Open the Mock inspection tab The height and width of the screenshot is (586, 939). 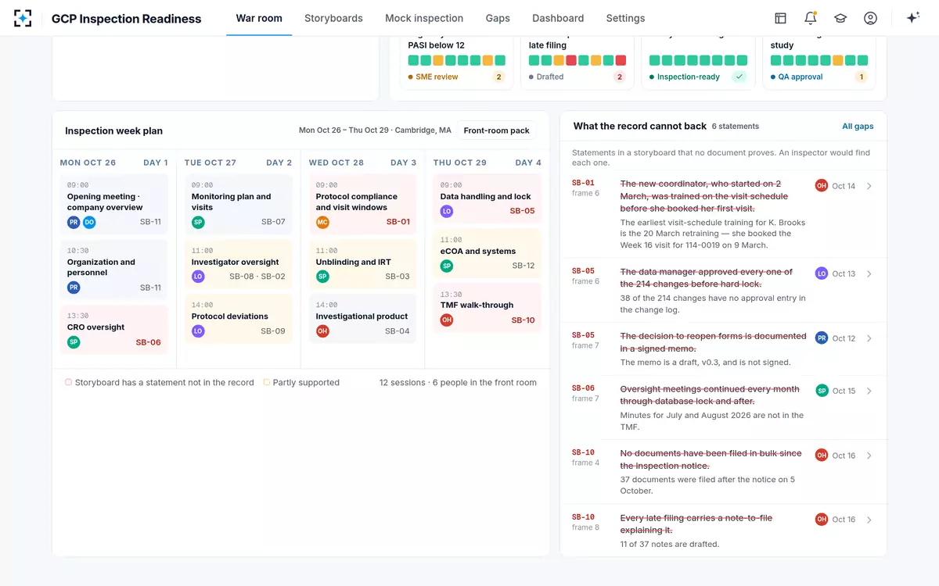pyautogui.click(x=424, y=18)
